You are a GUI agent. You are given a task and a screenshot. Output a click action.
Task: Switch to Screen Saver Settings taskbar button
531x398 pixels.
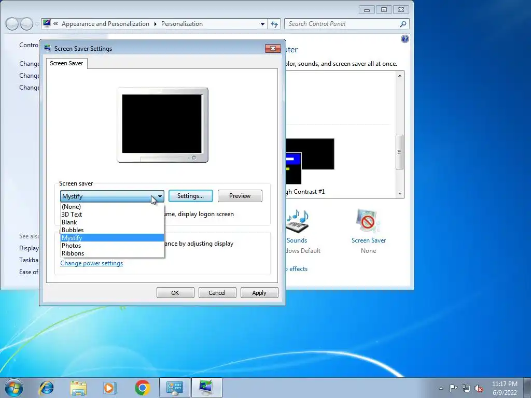coord(206,388)
